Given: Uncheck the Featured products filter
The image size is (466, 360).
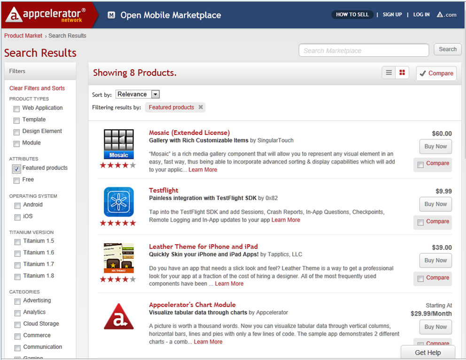Looking at the screenshot, I should pyautogui.click(x=16, y=169).
